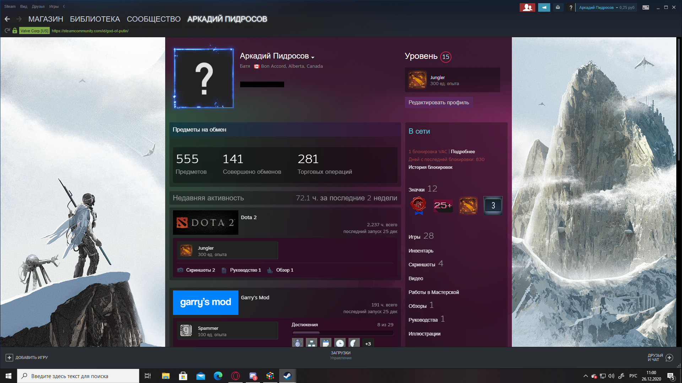Open Работы в Мастерской link
682x383 pixels.
pos(434,292)
